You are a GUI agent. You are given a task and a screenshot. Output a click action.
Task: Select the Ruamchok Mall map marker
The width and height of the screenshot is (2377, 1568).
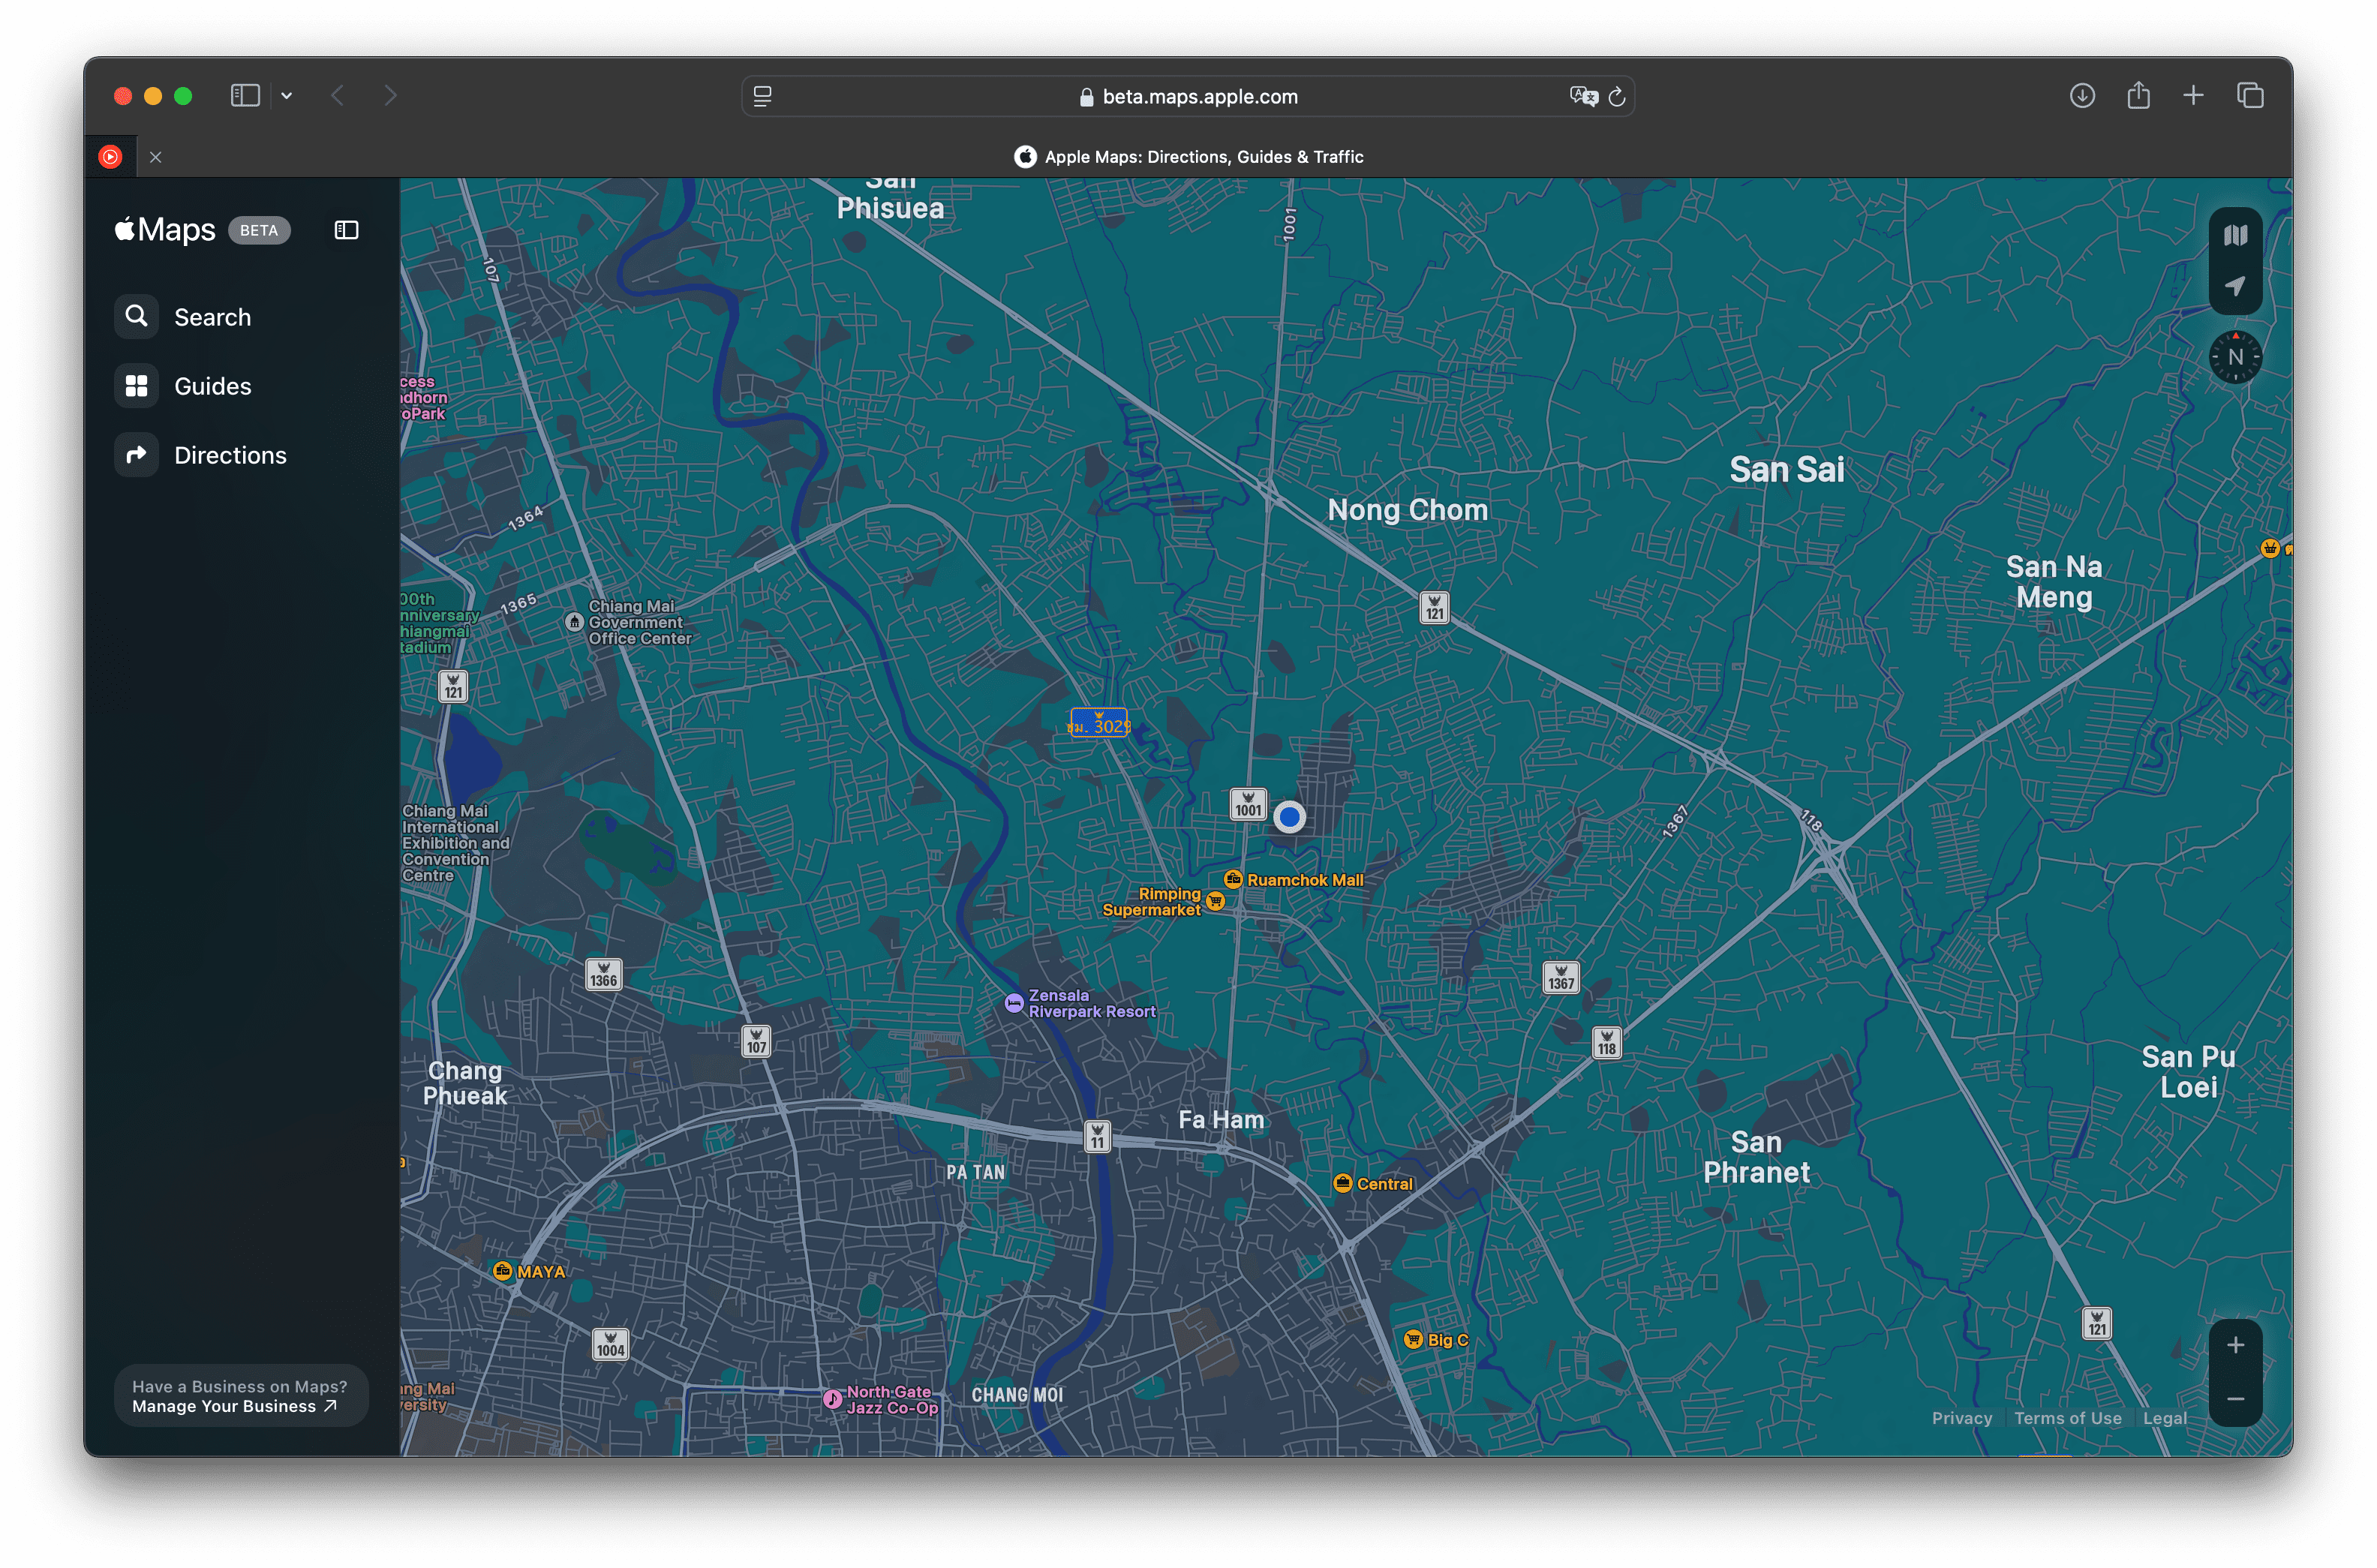(x=1233, y=880)
